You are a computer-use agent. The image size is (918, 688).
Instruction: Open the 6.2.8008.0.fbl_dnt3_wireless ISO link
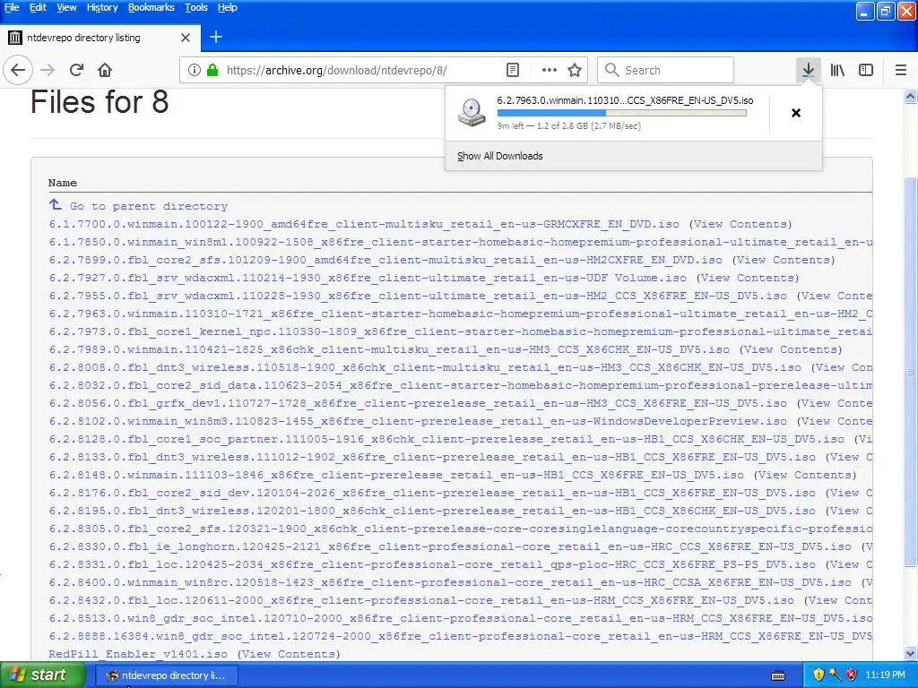click(425, 367)
